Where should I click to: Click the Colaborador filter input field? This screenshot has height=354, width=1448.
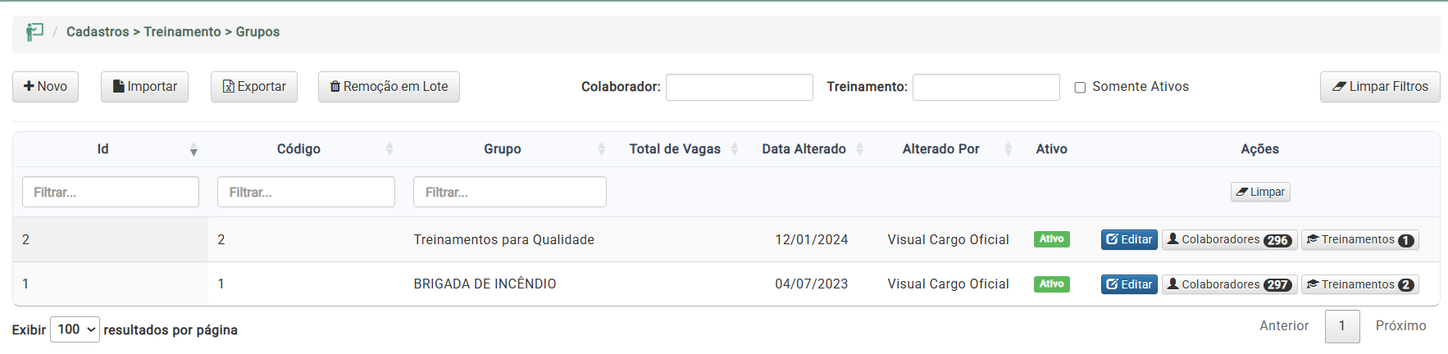(x=739, y=88)
